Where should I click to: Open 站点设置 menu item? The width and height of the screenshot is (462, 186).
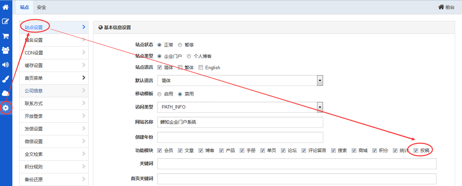click(54, 27)
